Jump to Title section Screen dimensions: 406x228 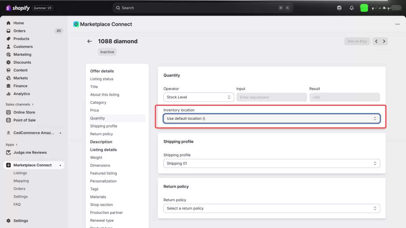[x=94, y=87]
